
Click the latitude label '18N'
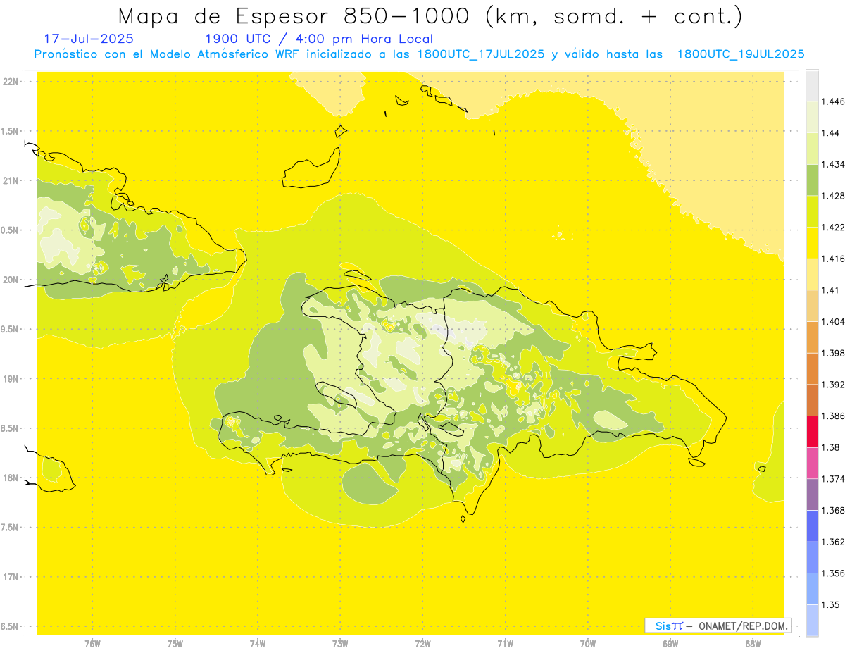[11, 478]
